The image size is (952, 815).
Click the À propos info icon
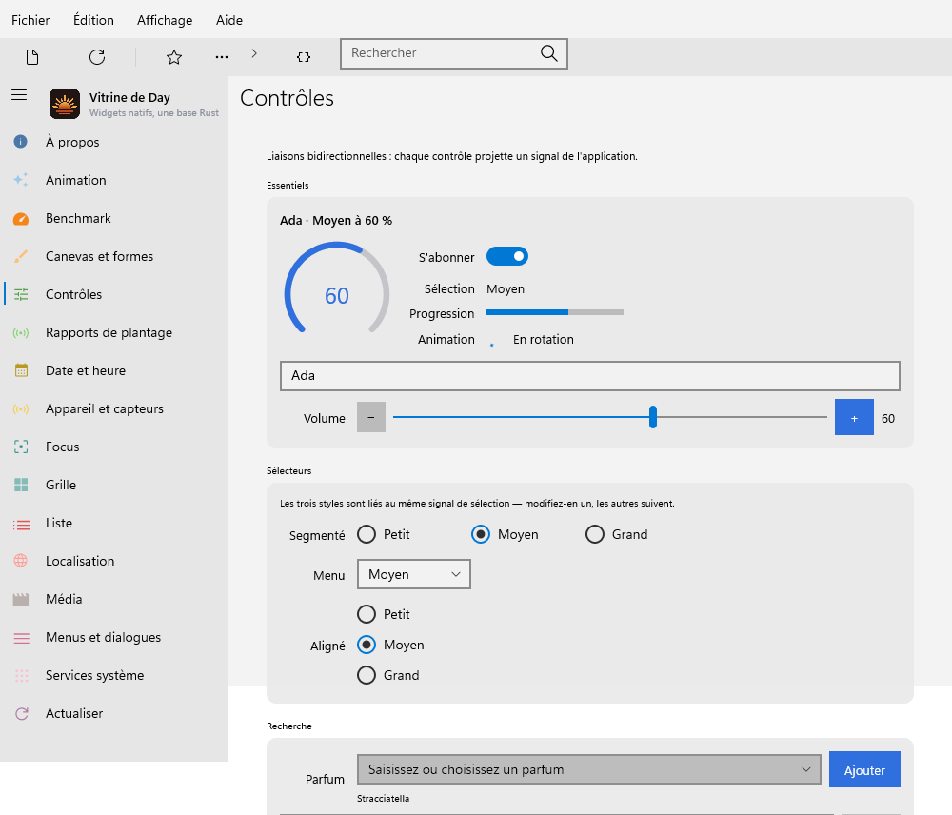point(21,142)
